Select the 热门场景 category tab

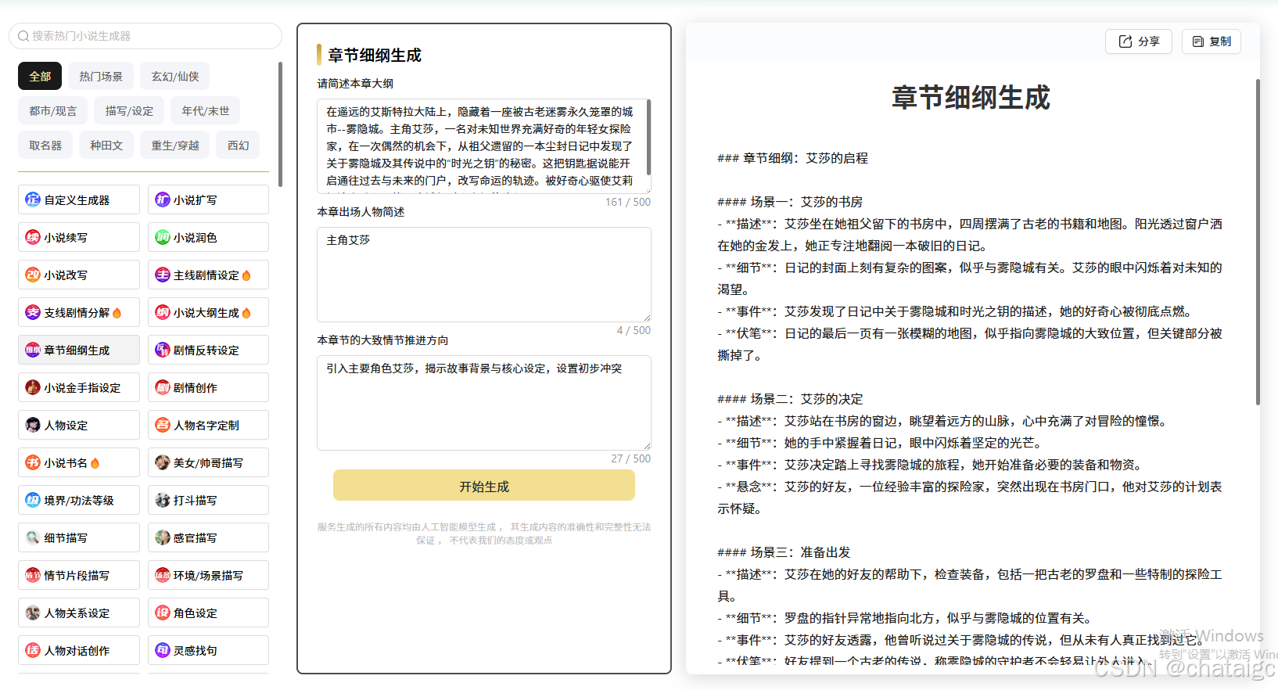point(101,76)
